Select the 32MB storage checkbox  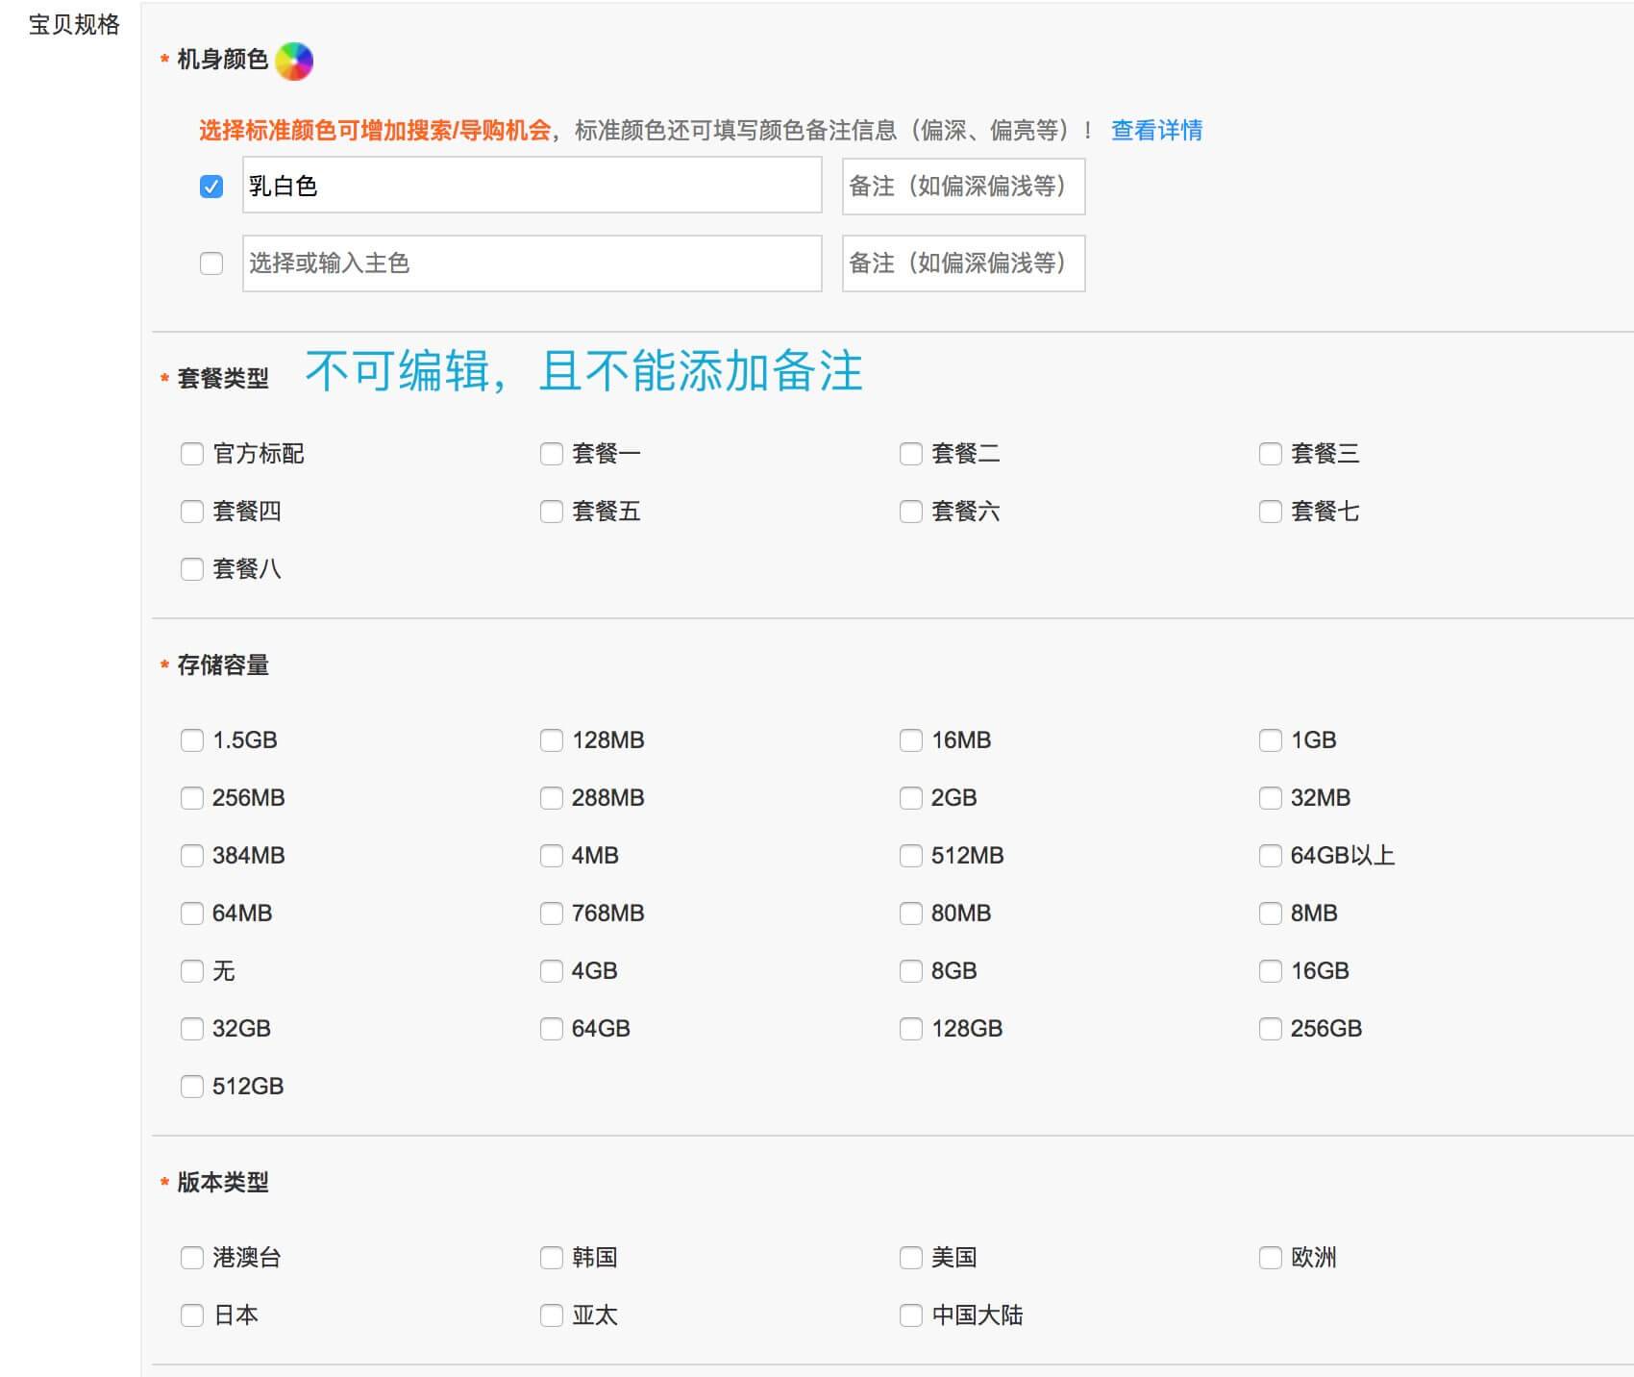1271,797
